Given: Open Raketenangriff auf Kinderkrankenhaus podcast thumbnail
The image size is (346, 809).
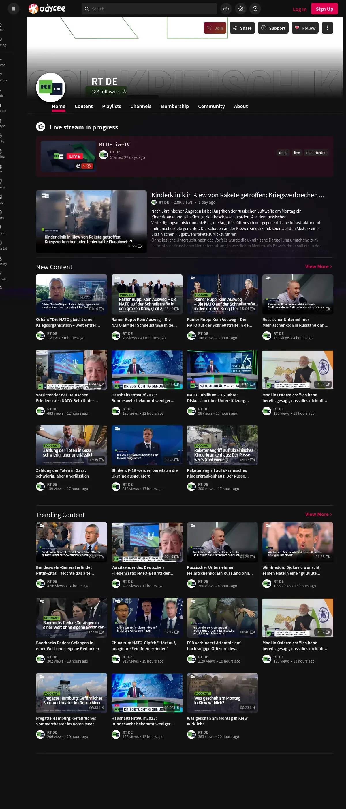Looking at the screenshot, I should point(223,445).
